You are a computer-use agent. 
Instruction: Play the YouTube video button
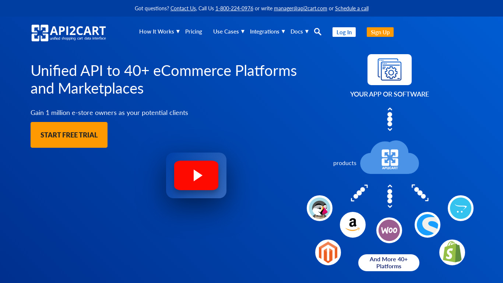[x=196, y=175]
